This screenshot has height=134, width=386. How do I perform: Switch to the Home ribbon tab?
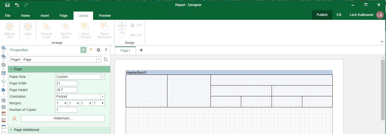tap(25, 15)
